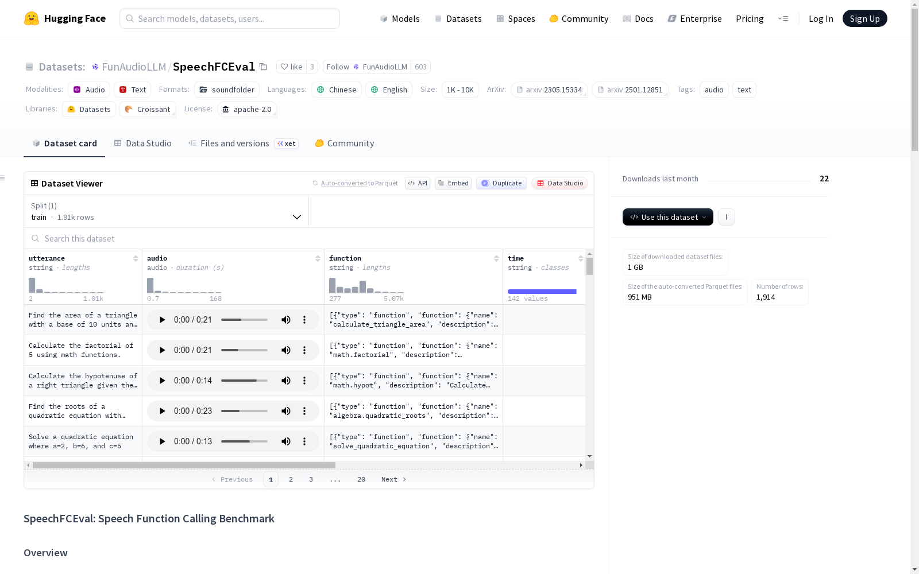
Task: Click the apache-2.0 license tag
Action: 247,109
